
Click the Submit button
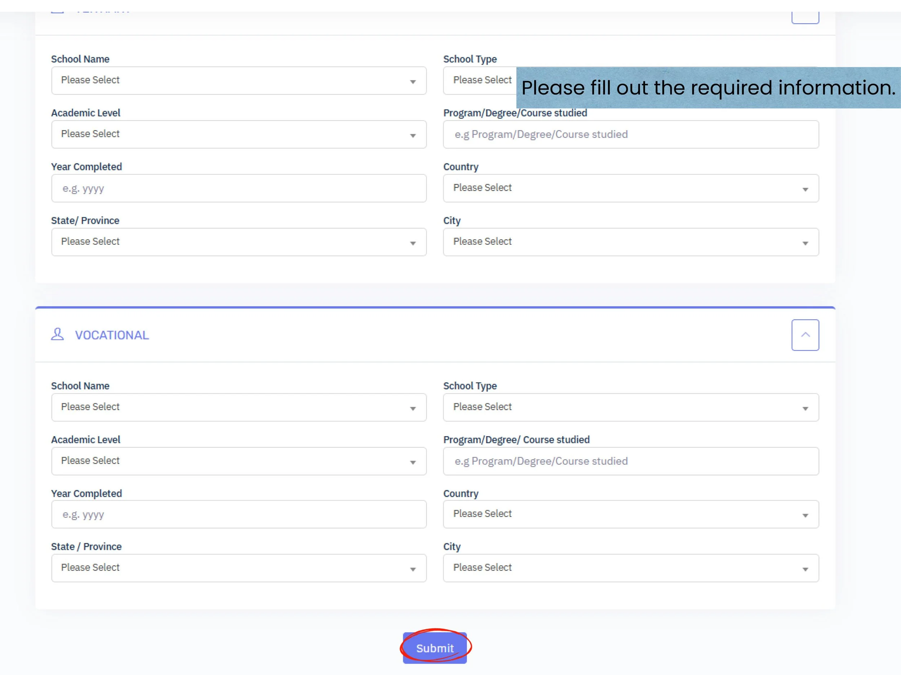435,648
